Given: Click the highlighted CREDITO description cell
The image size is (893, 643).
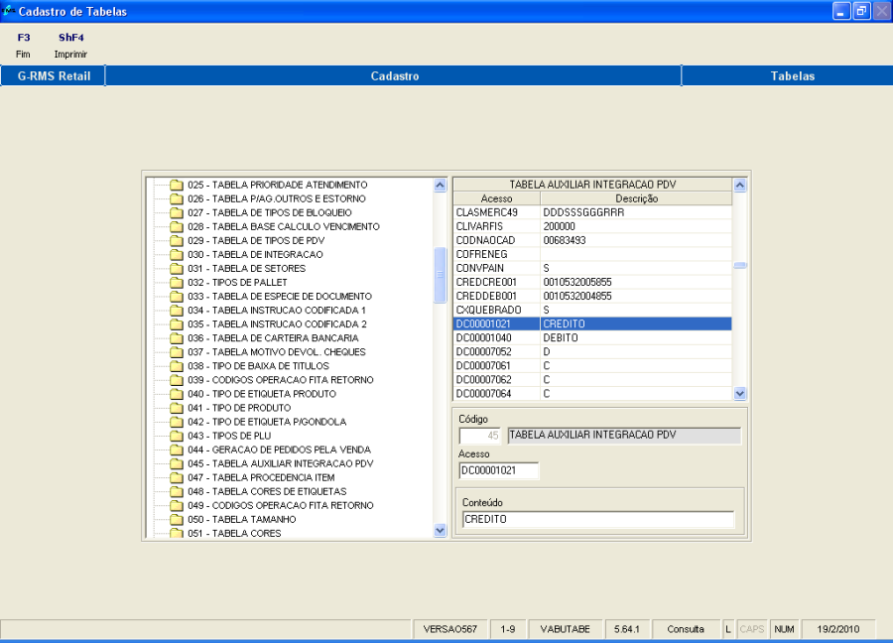Looking at the screenshot, I should (636, 324).
